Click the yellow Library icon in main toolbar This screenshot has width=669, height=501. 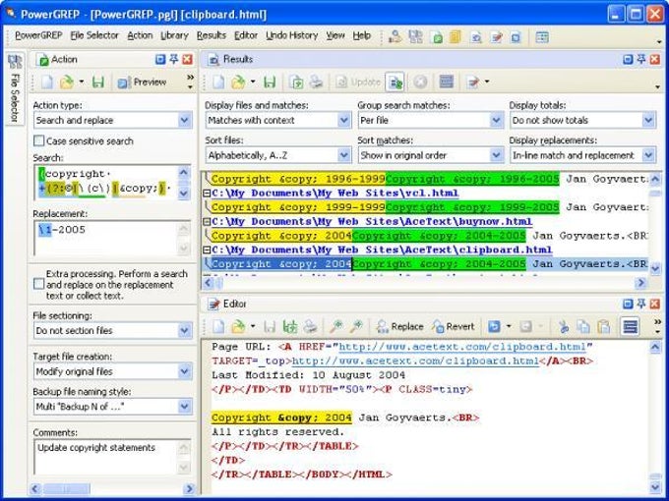point(456,36)
